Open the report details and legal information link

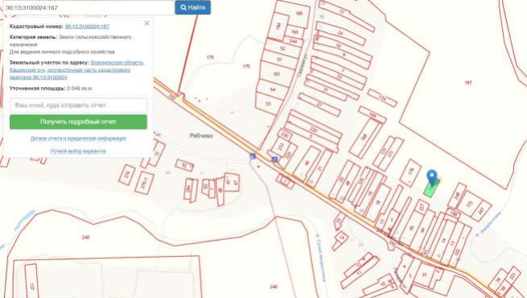pos(78,139)
